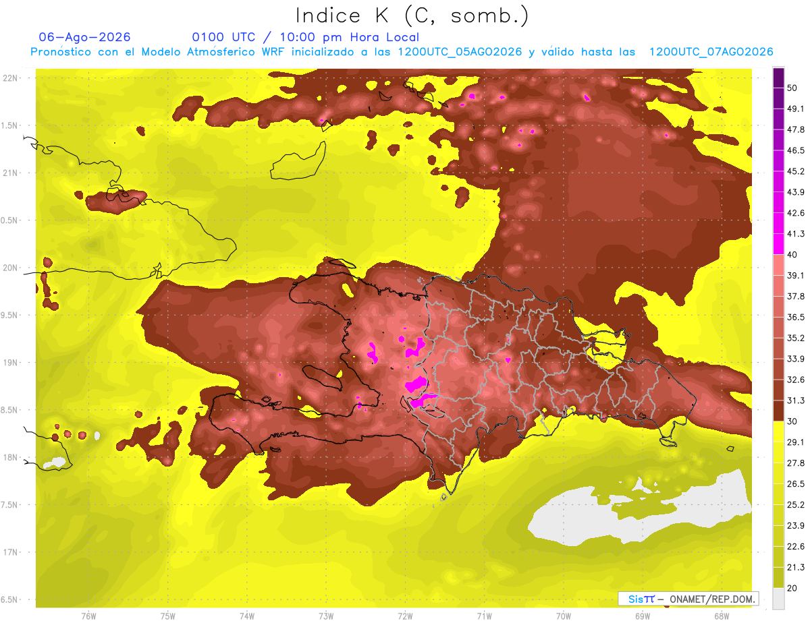Click the "ONAMET/REP.DOM." credit label

(711, 599)
